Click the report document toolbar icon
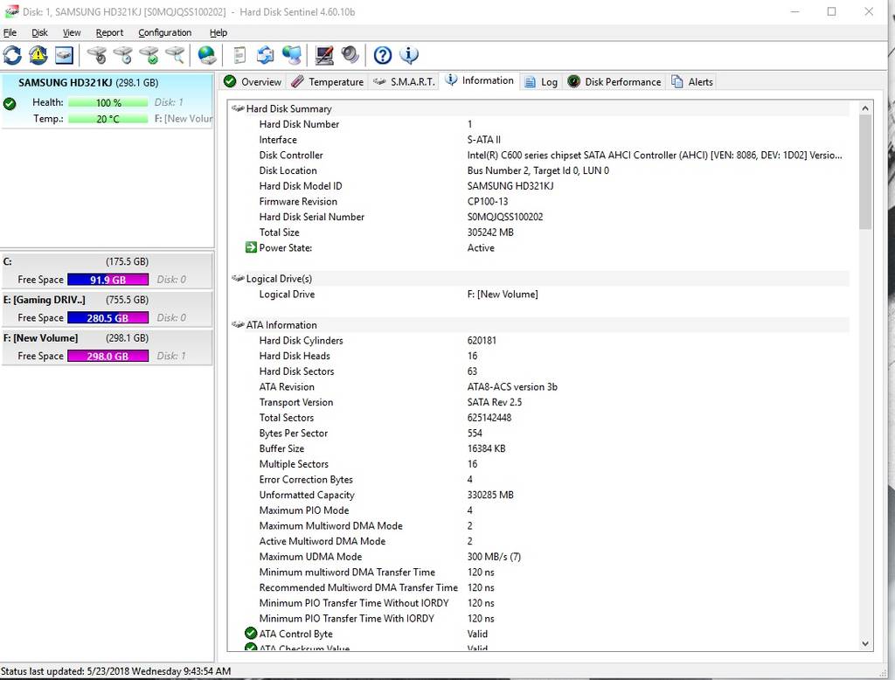Viewport: 895px width, 680px height. tap(239, 55)
